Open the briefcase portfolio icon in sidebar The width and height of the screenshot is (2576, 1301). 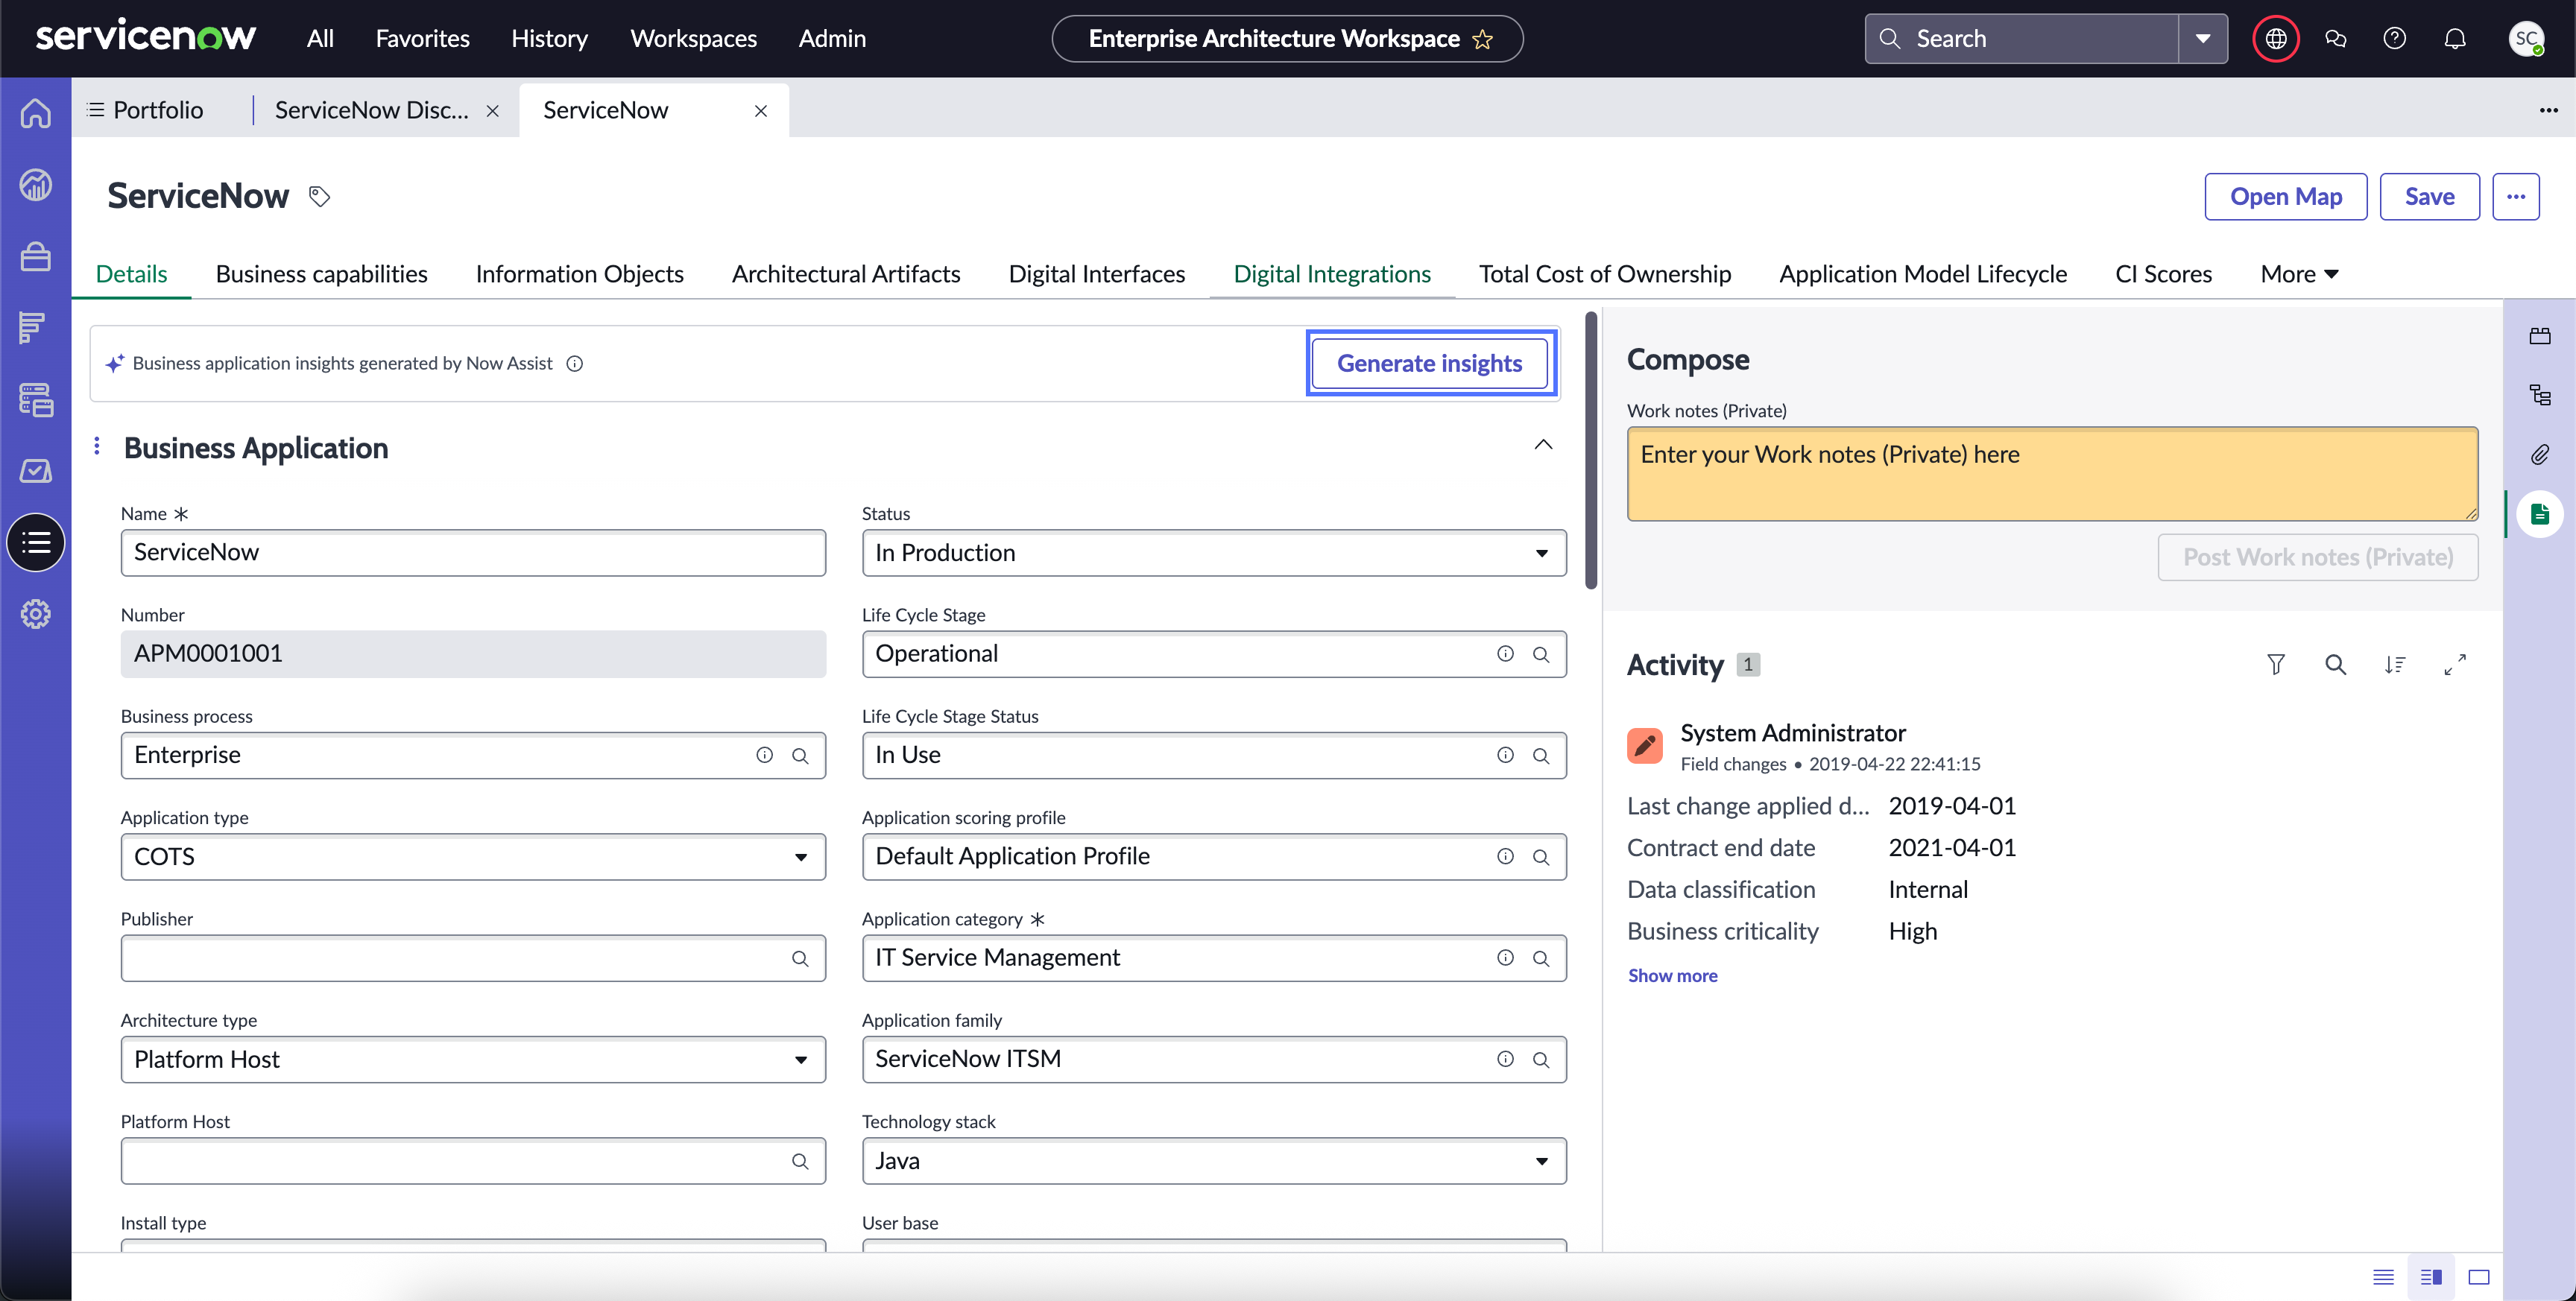[36, 257]
